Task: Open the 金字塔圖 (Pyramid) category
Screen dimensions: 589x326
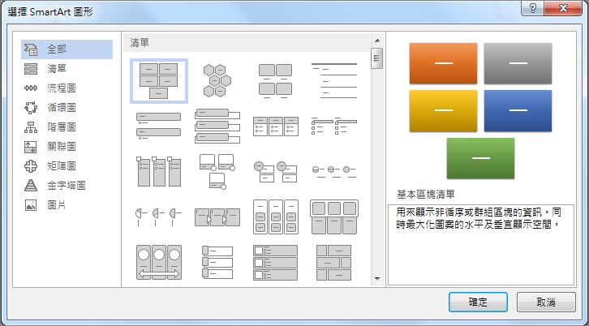Action: [67, 186]
